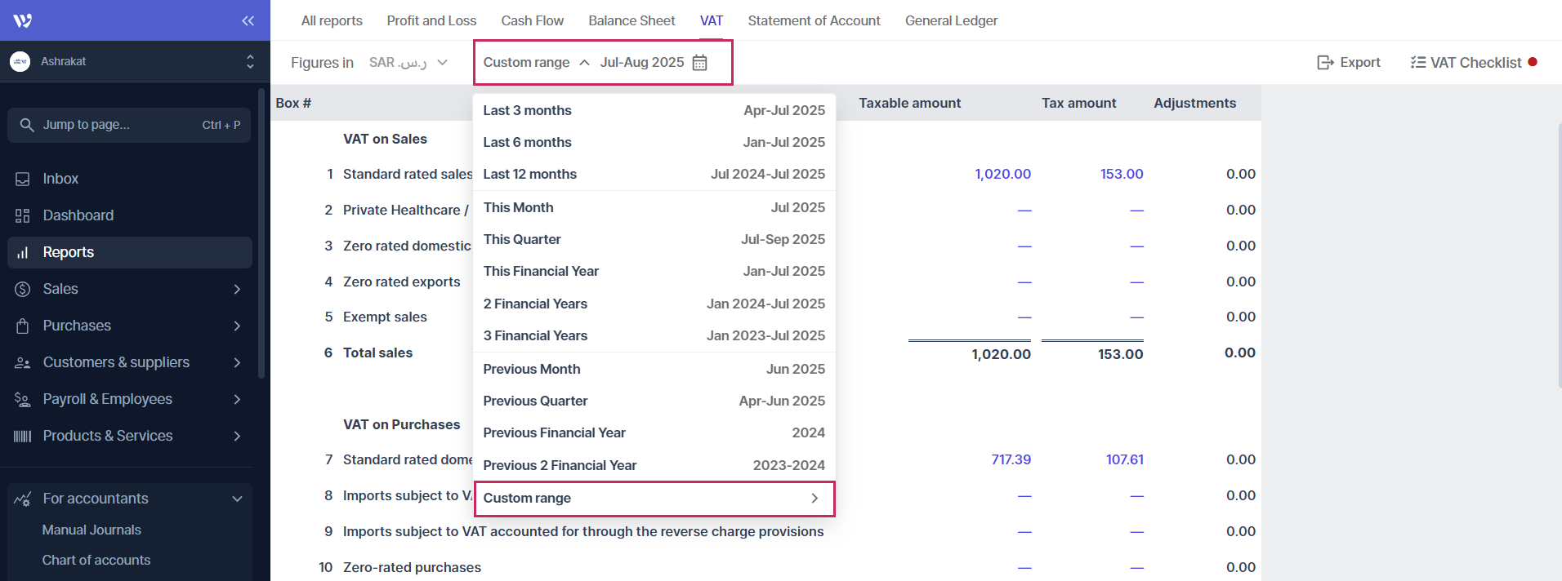Collapse the For accountants section
The height and width of the screenshot is (581, 1562).
click(237, 499)
